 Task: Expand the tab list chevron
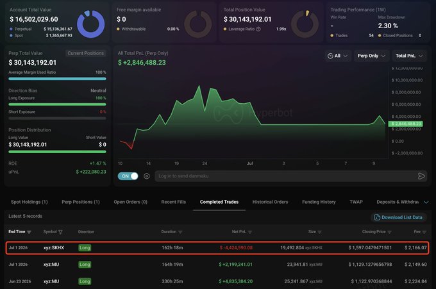point(426,202)
